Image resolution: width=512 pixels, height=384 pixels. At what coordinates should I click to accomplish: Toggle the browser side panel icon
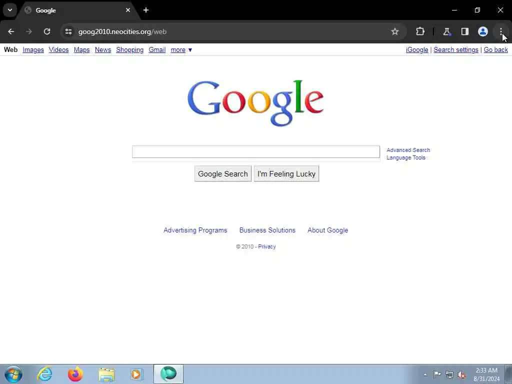464,31
